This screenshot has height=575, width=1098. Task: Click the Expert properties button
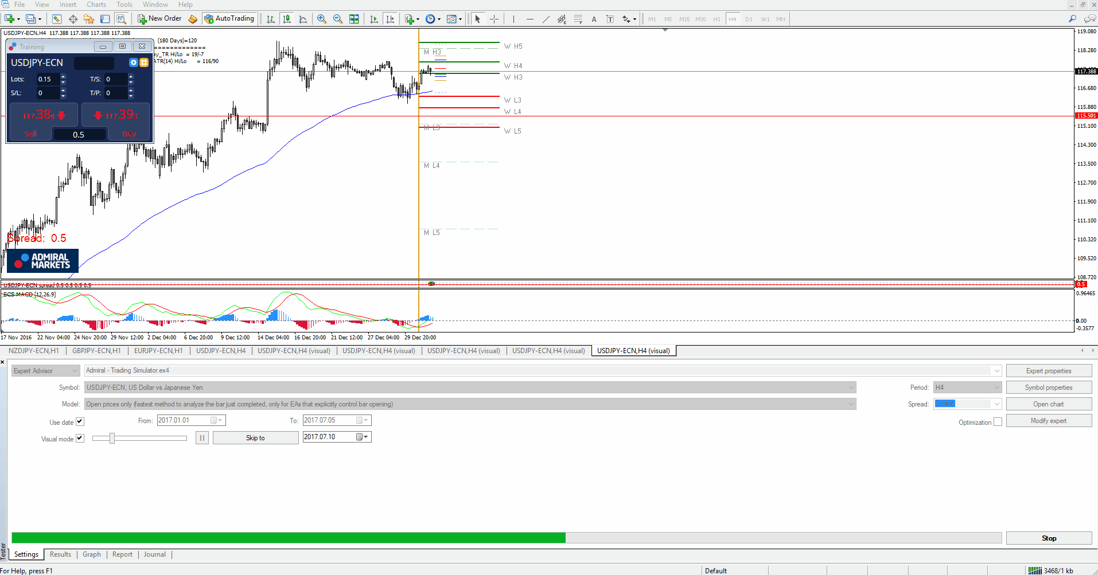[1049, 371]
